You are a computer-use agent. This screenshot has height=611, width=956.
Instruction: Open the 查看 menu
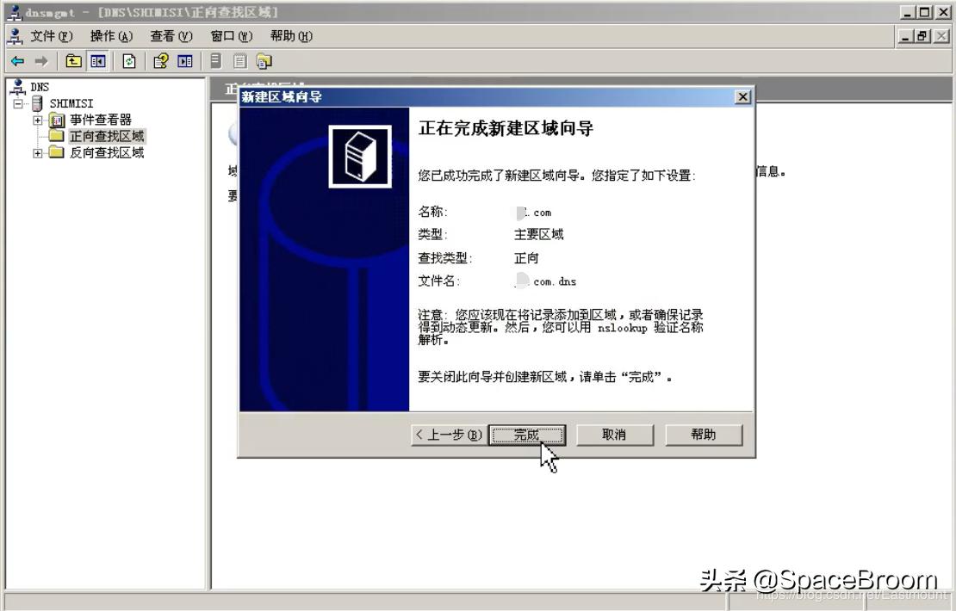point(169,36)
